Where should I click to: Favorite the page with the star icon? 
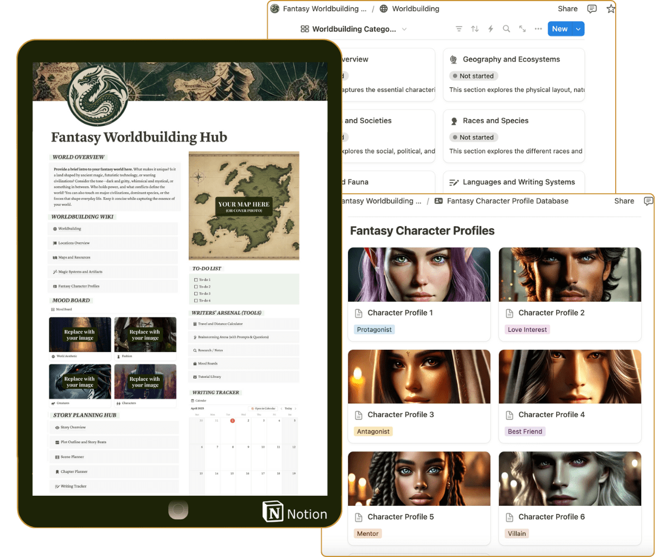610,9
